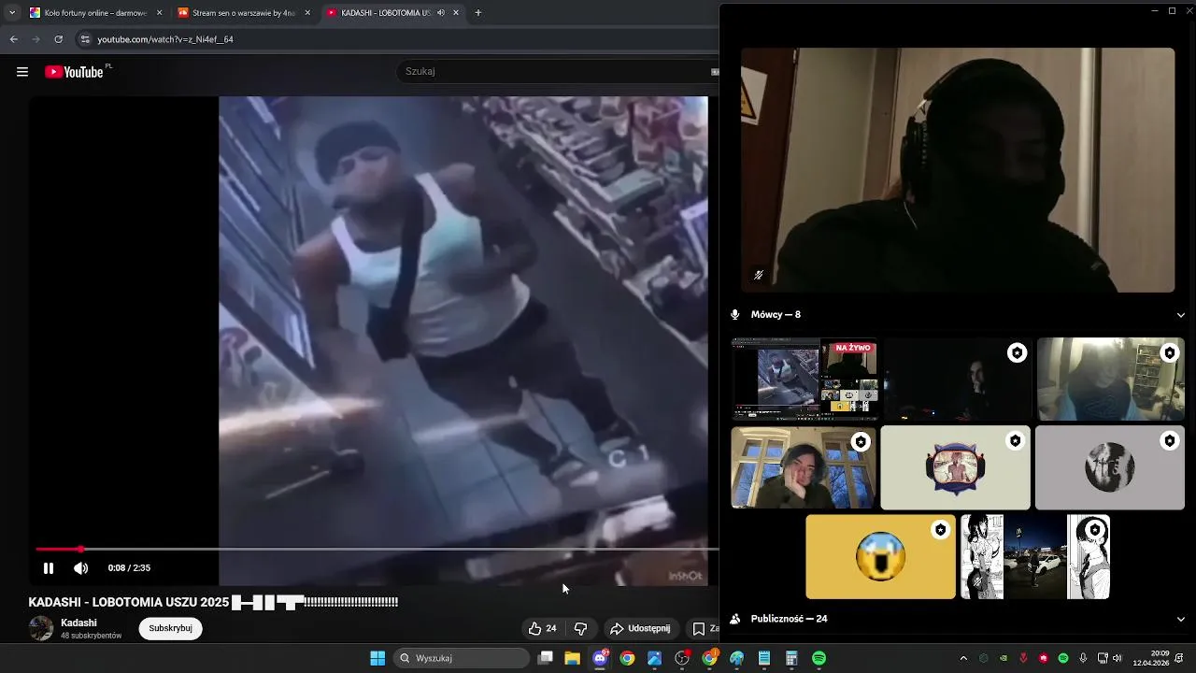Open the NA ŻYWO live stream tile
Screen dimensions: 1196x673
coord(804,379)
